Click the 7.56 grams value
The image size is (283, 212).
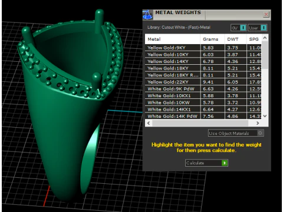(x=208, y=116)
